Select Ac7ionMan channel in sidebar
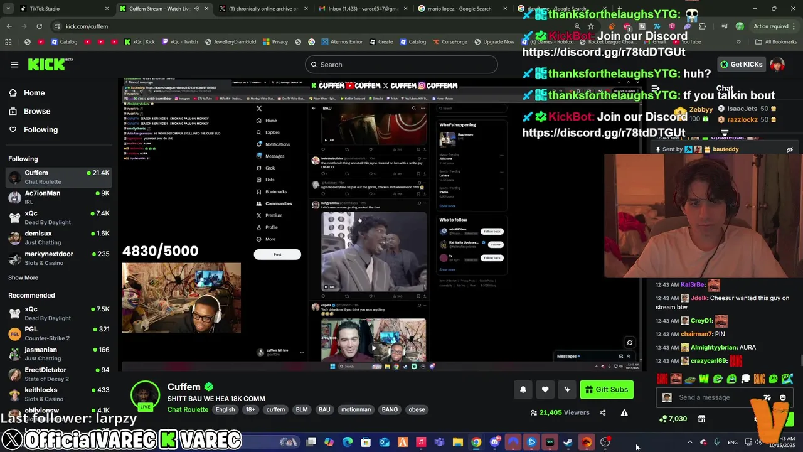The height and width of the screenshot is (452, 803). pos(59,197)
